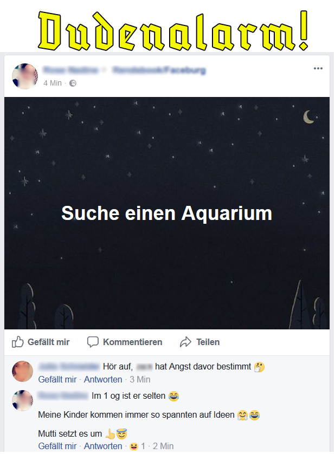Click the thumbs-up icon under the post
Screen dimensions: 335x454
point(18,342)
